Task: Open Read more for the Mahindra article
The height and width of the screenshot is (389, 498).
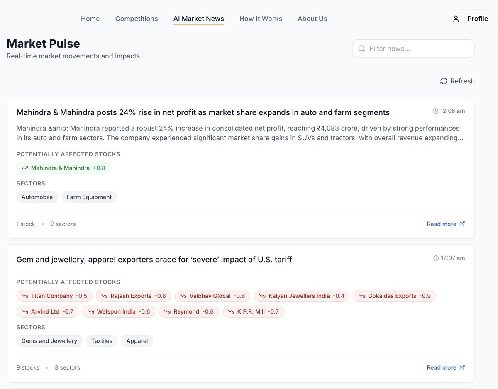Action: pos(442,224)
